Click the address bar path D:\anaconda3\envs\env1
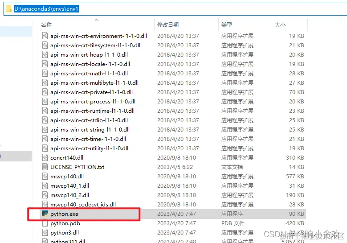Viewport: 347px width, 243px height. [46, 9]
